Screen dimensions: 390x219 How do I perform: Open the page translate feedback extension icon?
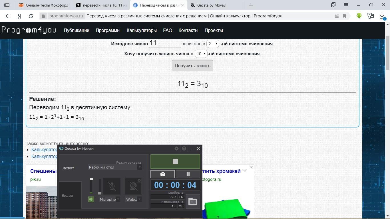coord(371,16)
